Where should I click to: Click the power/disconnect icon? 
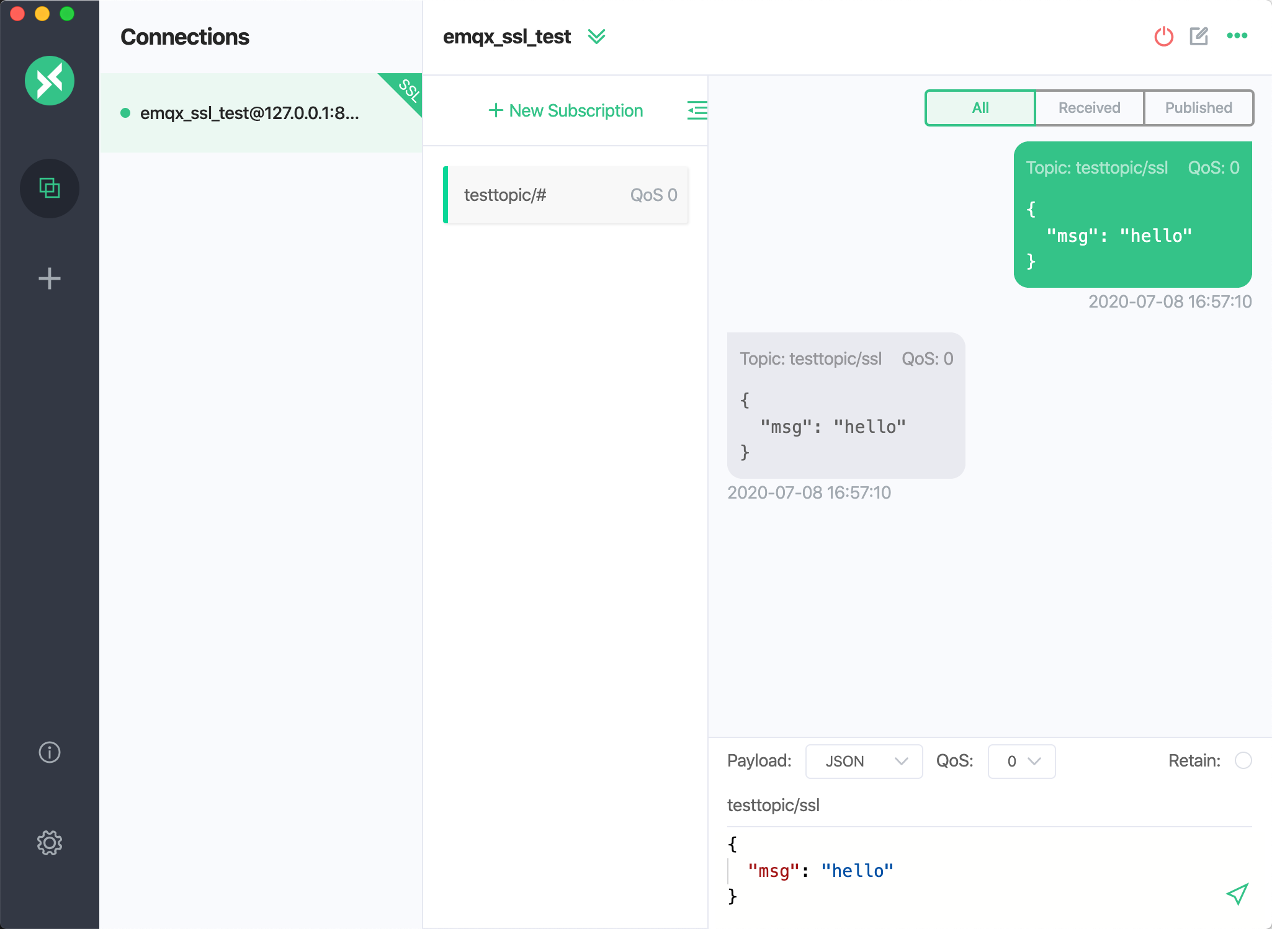tap(1163, 37)
